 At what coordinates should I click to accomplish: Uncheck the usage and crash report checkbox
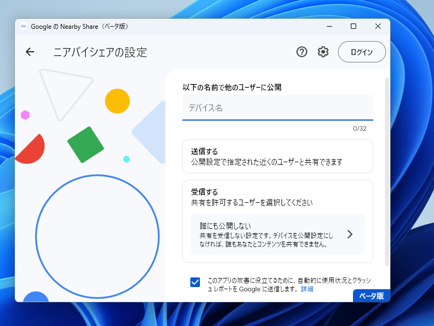click(x=195, y=282)
